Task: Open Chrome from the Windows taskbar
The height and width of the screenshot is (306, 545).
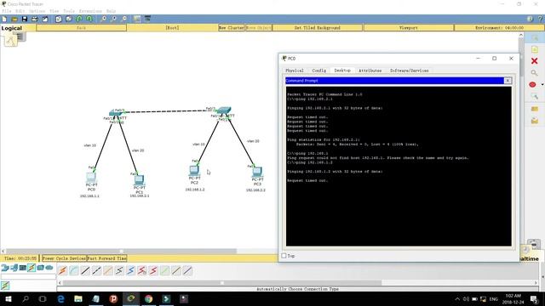Action: (149, 298)
